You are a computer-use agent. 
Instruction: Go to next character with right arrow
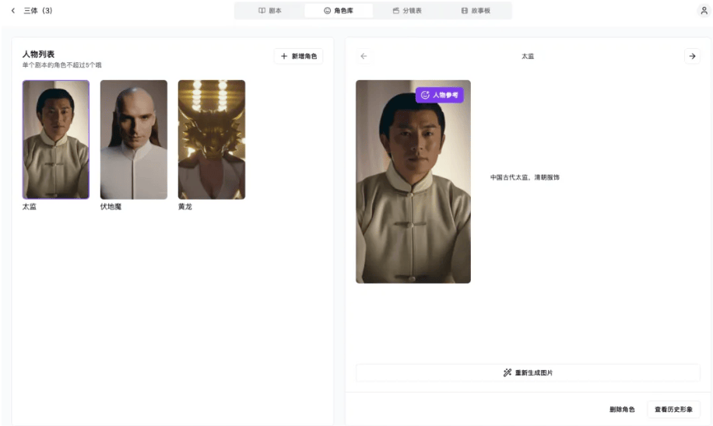coord(692,56)
